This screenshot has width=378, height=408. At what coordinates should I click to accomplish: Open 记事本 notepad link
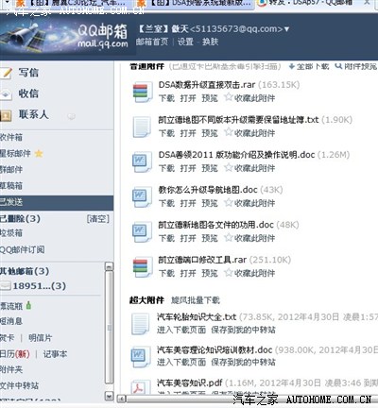(x=55, y=354)
